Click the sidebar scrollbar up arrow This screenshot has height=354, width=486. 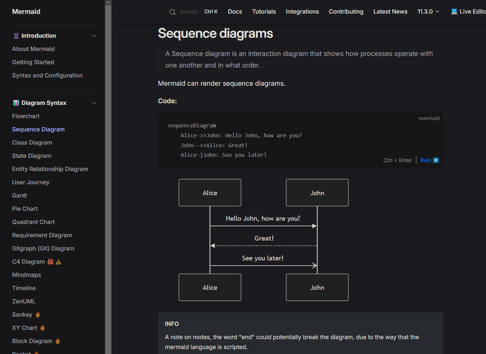point(108,2)
